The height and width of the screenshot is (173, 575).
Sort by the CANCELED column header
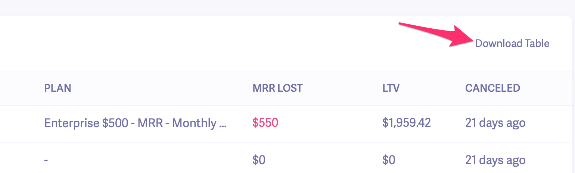coord(492,88)
